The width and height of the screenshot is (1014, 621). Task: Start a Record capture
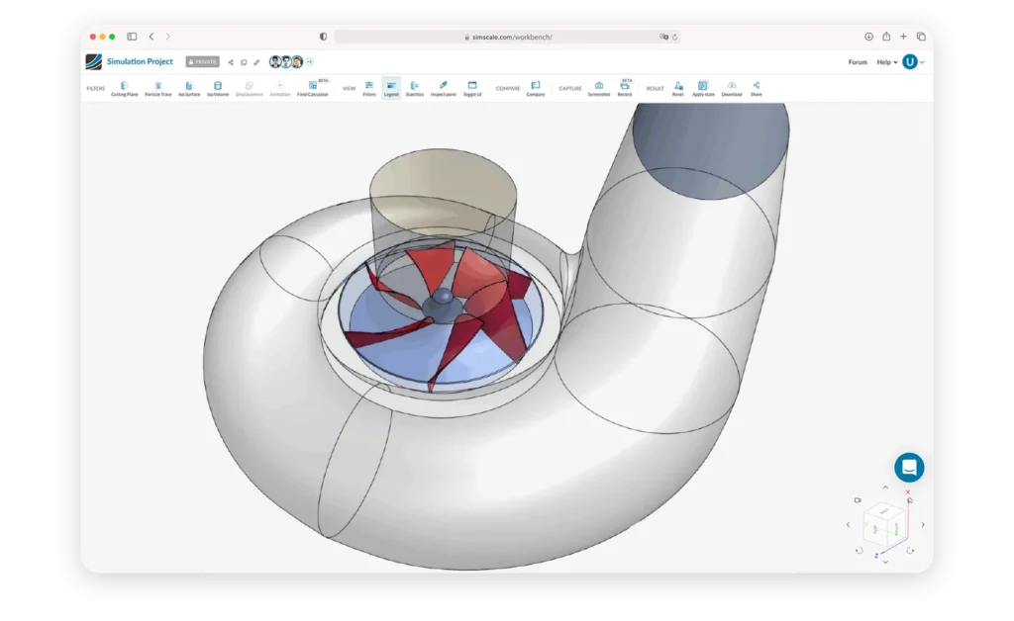[x=624, y=87]
